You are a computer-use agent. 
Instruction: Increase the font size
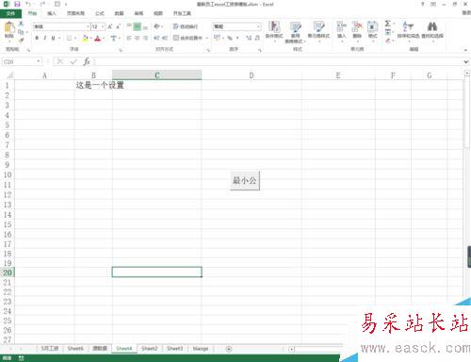pyautogui.click(x=110, y=26)
